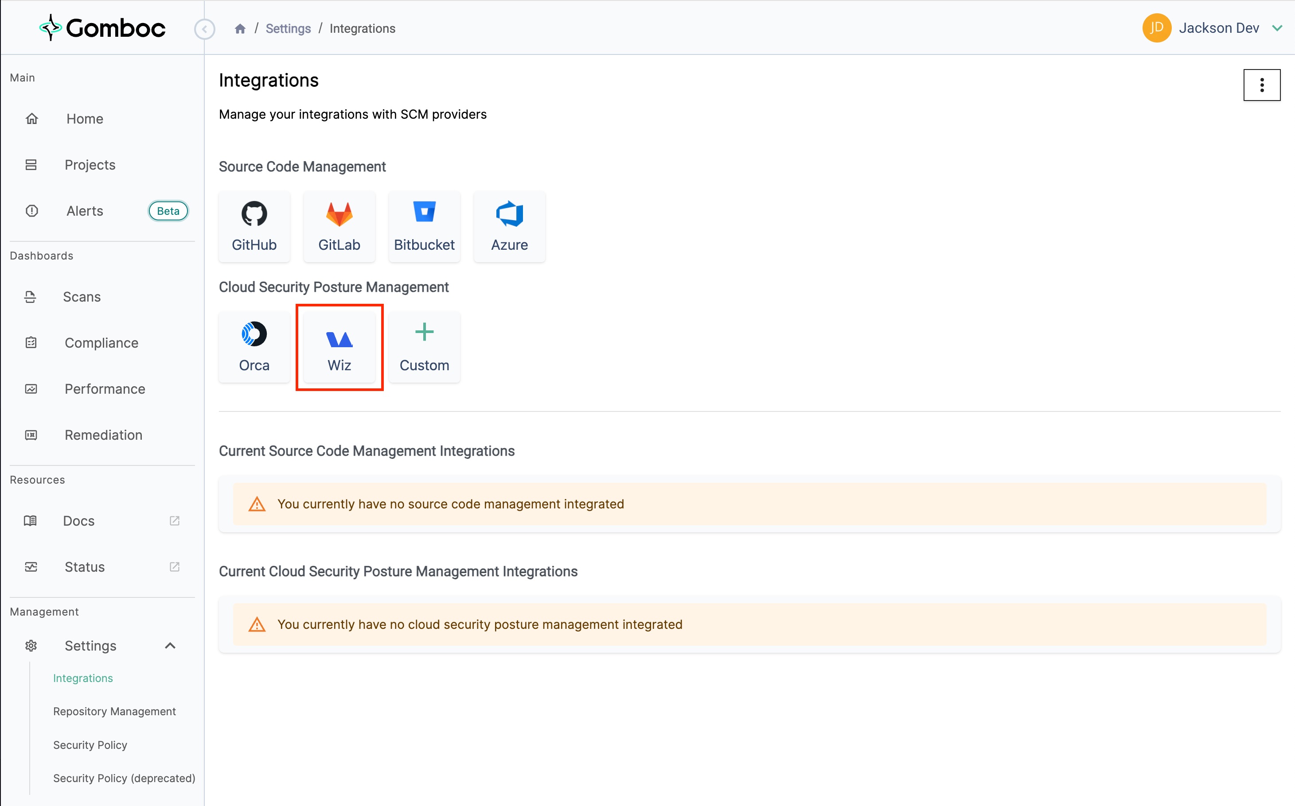Click the Compliance clipboard icon

pos(31,342)
